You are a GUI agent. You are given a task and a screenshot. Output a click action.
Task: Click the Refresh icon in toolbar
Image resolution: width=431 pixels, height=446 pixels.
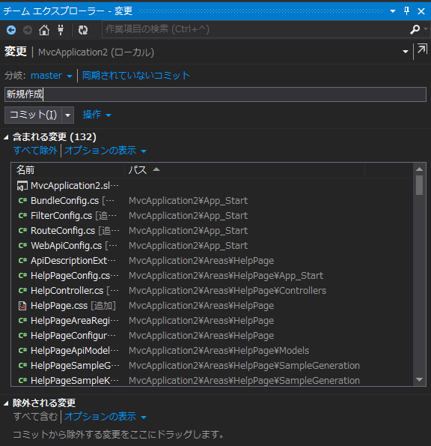(83, 30)
